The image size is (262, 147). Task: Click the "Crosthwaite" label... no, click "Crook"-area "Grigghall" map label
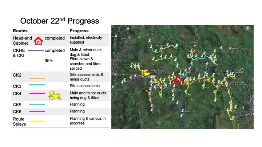[193, 122]
